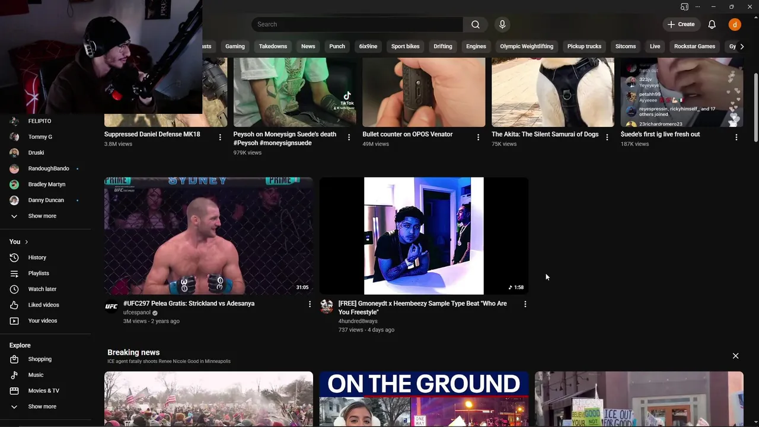The image size is (759, 427).
Task: Play the Gmoneydt x Heembeezy thumbnail
Action: (424, 235)
